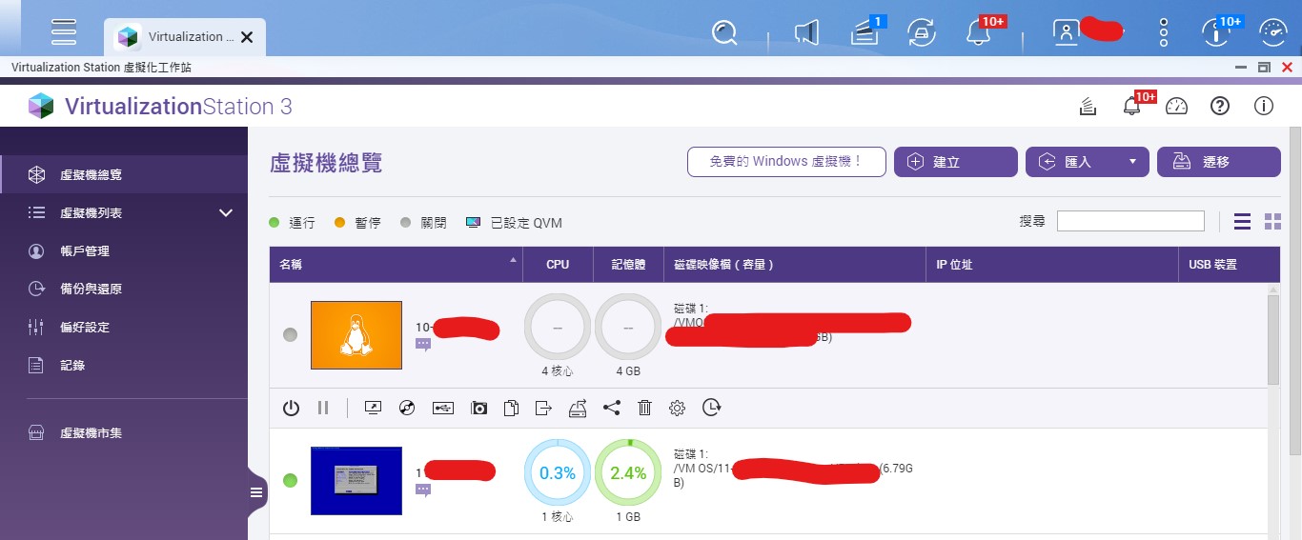This screenshot has width=1302, height=540.
Task: Click the pause button in VM toolbar
Action: 323,408
